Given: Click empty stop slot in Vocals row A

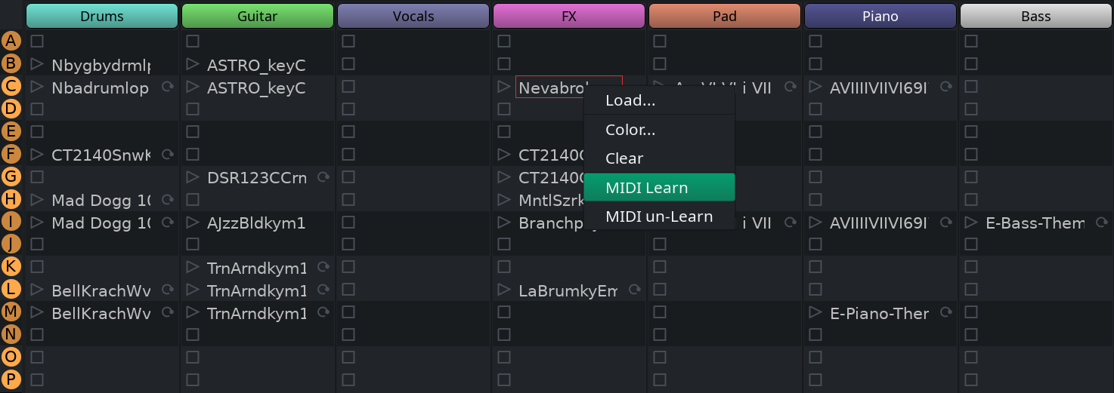Looking at the screenshot, I should [348, 41].
